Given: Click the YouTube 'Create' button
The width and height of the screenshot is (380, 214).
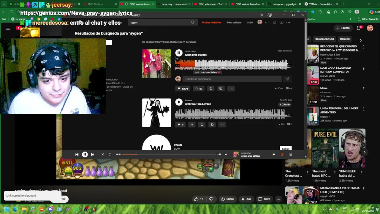Looking at the screenshot, I should [343, 28].
